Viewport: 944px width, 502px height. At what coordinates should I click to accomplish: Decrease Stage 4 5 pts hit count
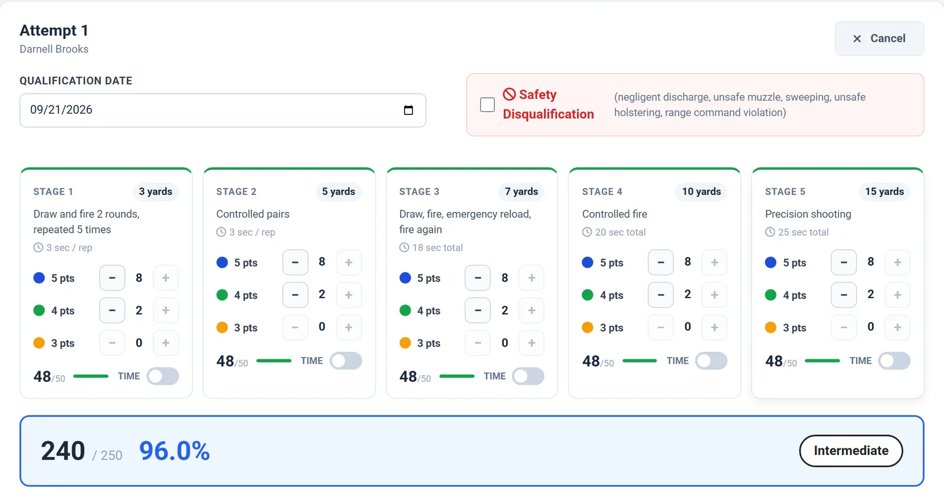[x=661, y=263]
